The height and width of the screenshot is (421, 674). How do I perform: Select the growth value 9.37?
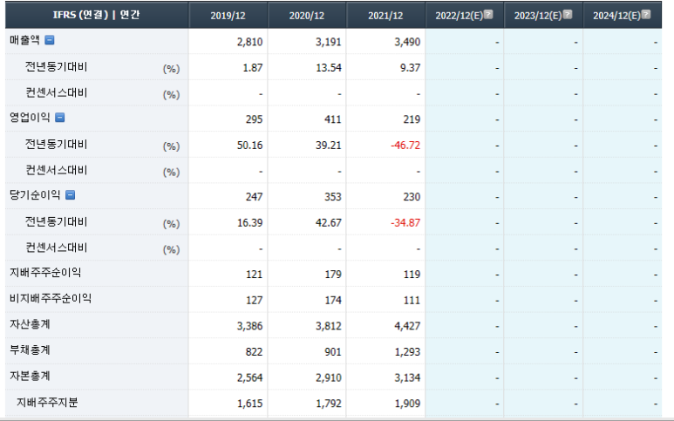410,68
